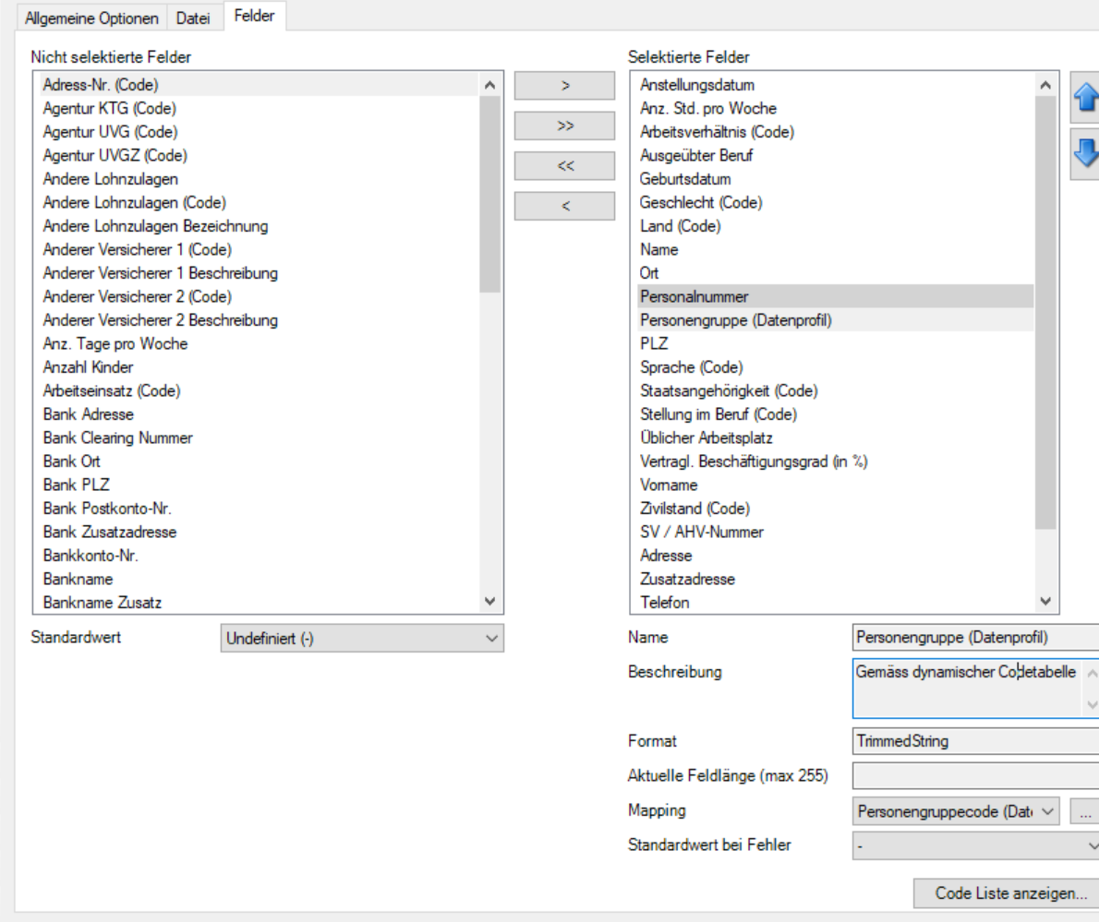Click scroll-down arrow of Nicht selektierte Felder list
1099x922 pixels.
pyautogui.click(x=489, y=601)
